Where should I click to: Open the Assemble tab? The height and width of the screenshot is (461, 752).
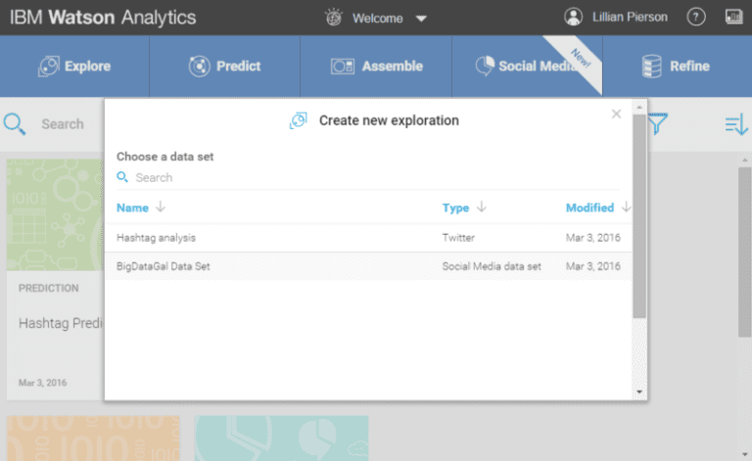click(x=376, y=67)
